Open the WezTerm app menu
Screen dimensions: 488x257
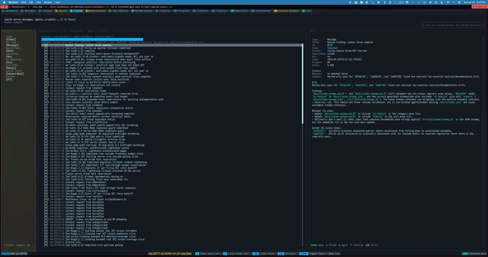coord(14,2)
